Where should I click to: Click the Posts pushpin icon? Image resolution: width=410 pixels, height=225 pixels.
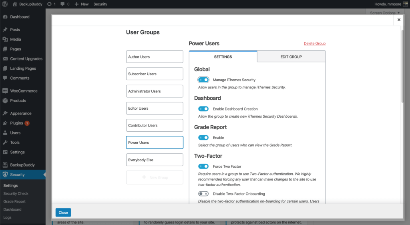coord(5,30)
